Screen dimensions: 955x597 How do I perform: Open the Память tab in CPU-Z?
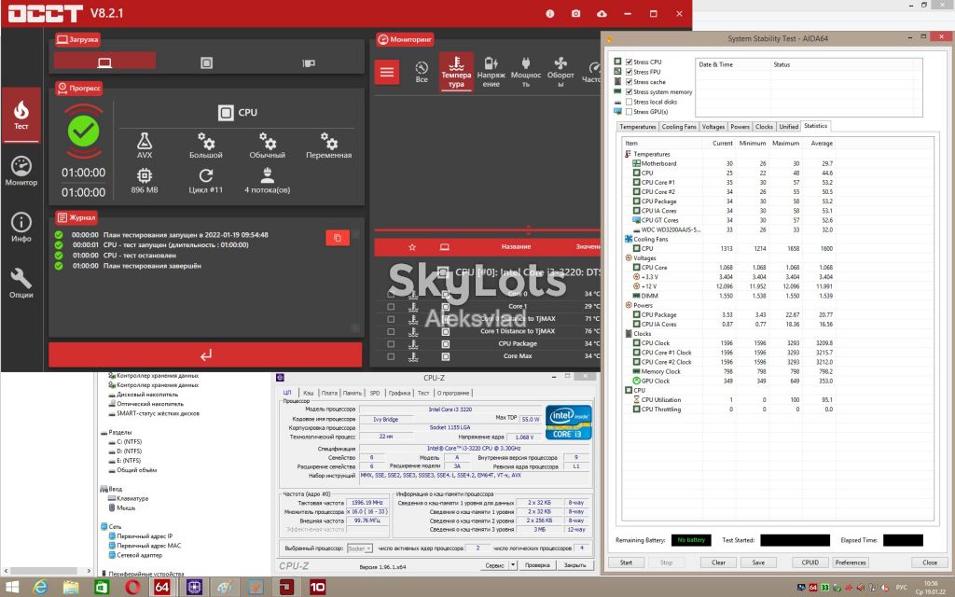[352, 393]
